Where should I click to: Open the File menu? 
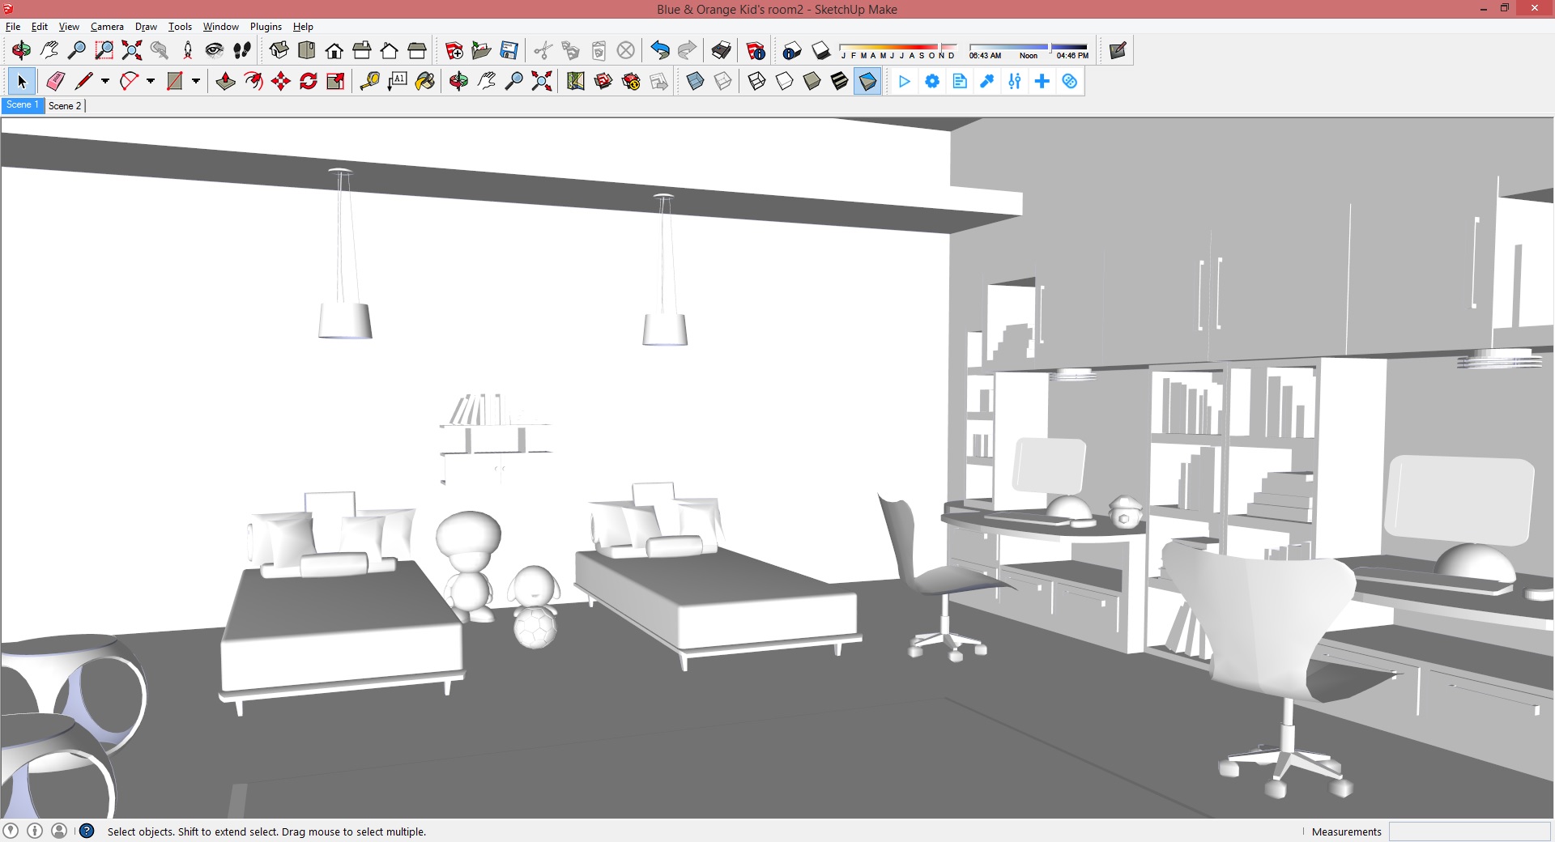(x=13, y=27)
